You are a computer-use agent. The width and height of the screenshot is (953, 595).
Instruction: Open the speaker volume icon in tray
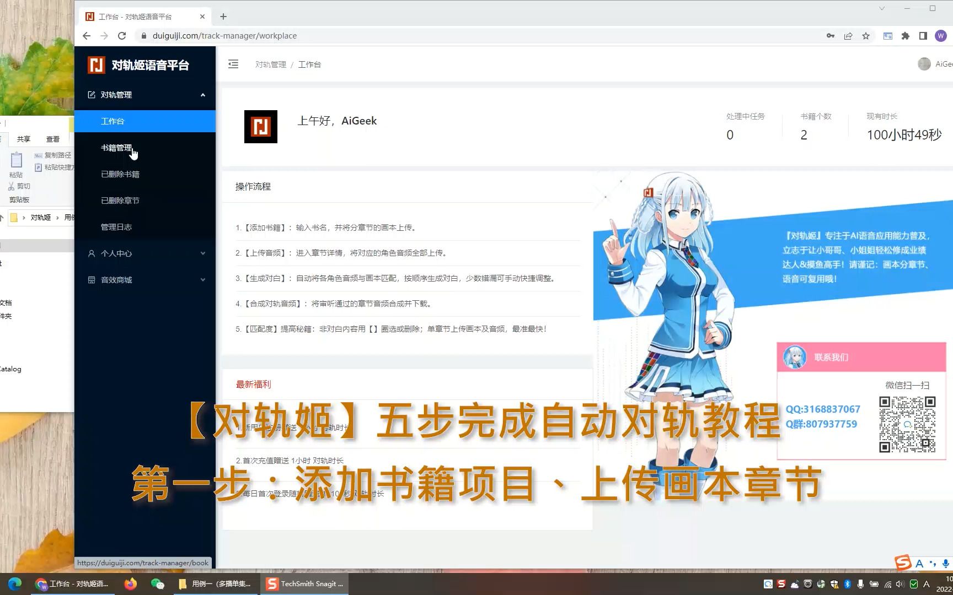[x=901, y=583]
